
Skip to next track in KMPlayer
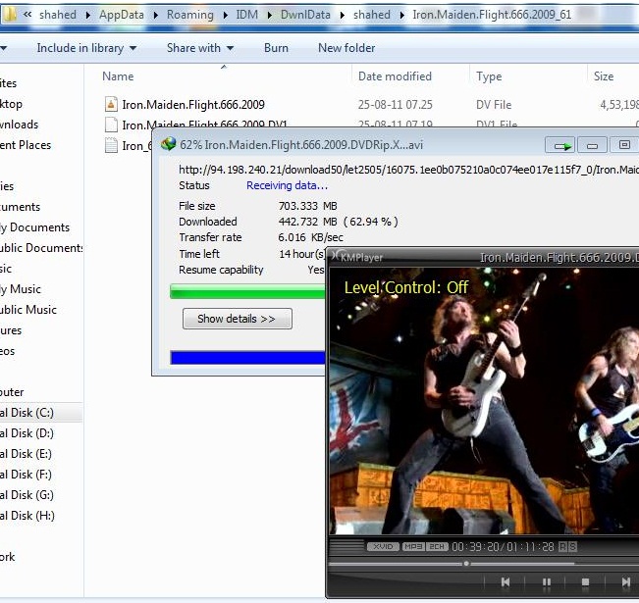point(625,582)
